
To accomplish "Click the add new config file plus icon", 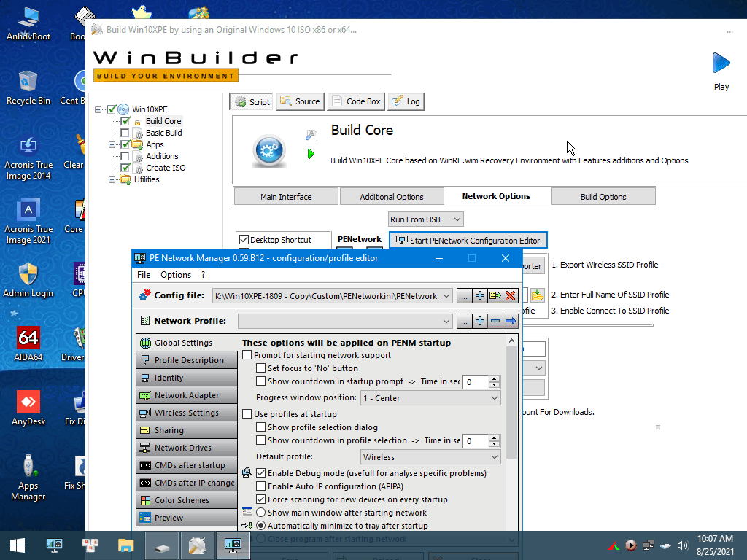I will (480, 296).
